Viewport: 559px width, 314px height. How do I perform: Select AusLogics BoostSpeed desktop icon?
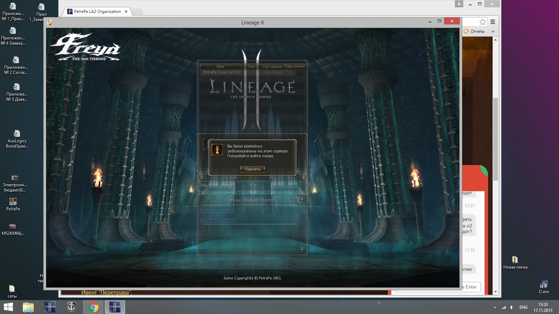(x=17, y=139)
